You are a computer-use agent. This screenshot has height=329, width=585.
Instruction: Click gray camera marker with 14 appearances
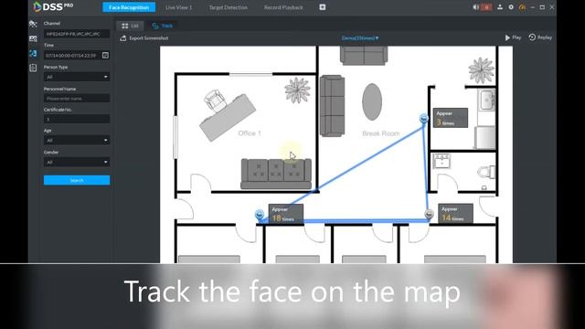click(x=429, y=214)
